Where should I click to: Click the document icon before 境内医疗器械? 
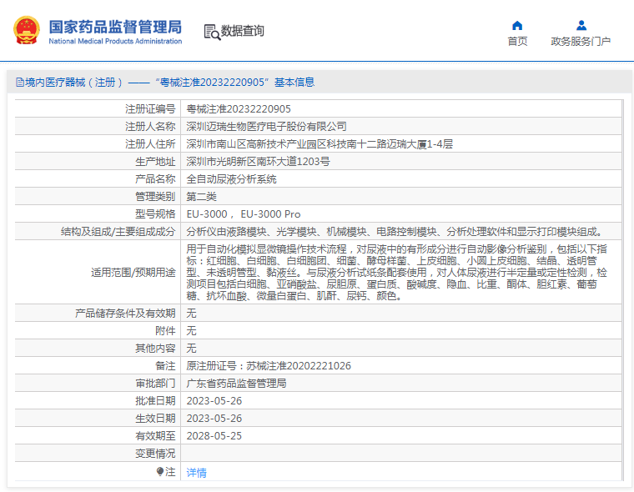tap(20, 83)
